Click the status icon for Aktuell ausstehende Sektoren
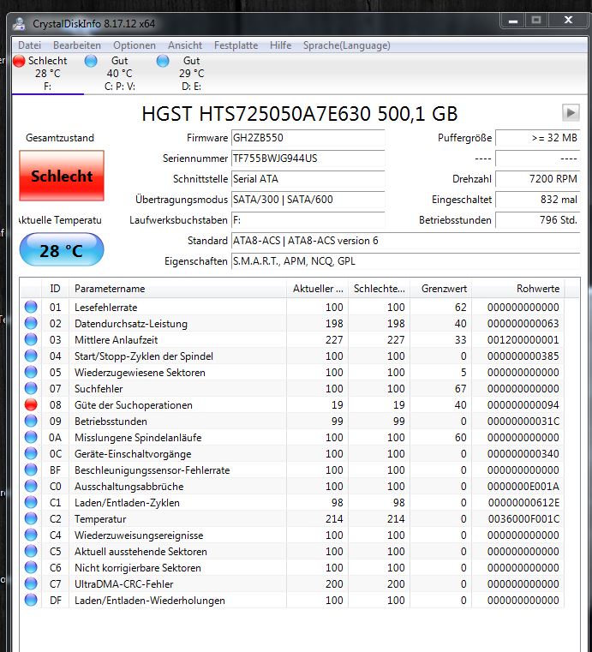592x652 pixels. pyautogui.click(x=31, y=551)
